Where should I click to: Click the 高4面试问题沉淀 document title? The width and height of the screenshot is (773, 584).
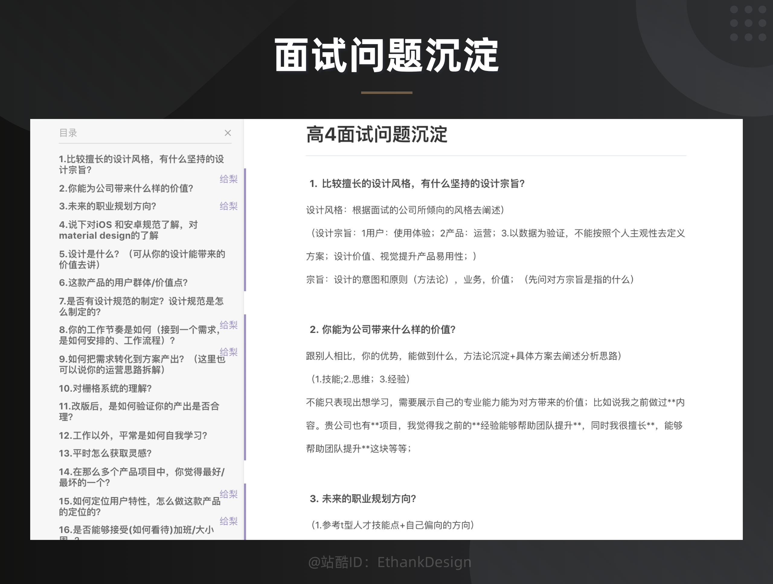(x=376, y=135)
